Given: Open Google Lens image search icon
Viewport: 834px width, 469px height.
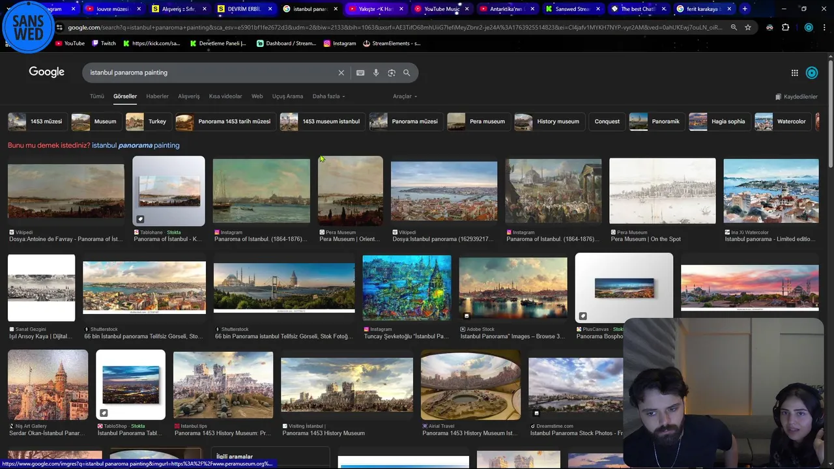Looking at the screenshot, I should 392,73.
